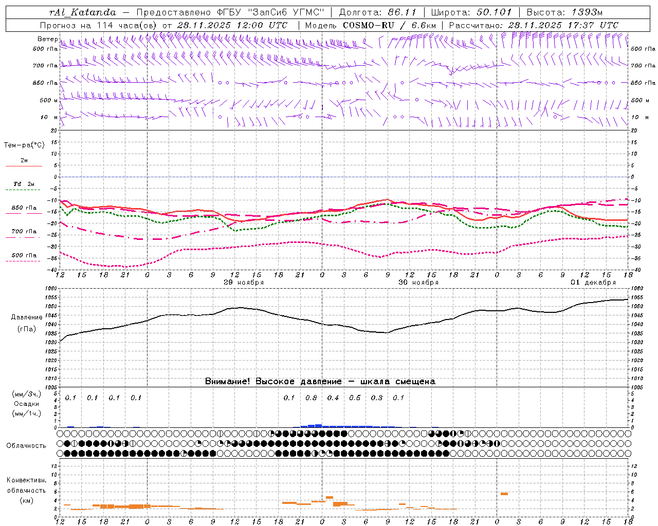Screen dimensions: 658x526
Task: Click the Рассчитано: 28.11.2025 17:37 UTC text
Action: coord(534,25)
